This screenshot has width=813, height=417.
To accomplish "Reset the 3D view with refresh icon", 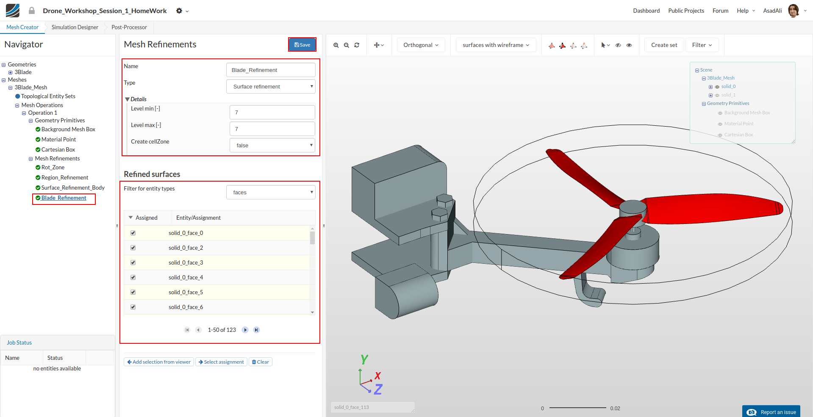I will click(x=357, y=45).
